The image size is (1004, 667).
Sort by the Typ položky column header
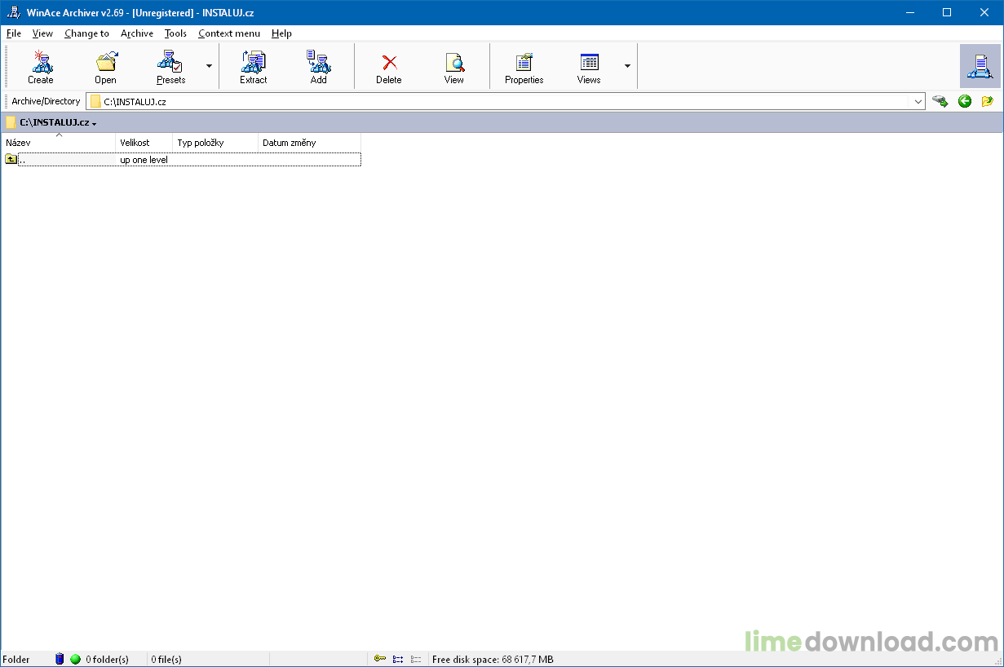click(x=215, y=143)
